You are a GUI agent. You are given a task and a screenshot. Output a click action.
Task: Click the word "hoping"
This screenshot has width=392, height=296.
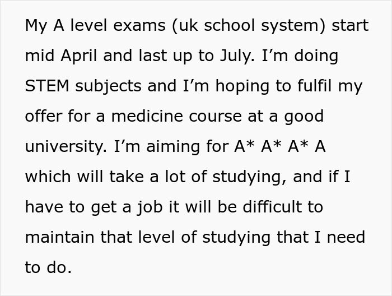click(x=236, y=87)
